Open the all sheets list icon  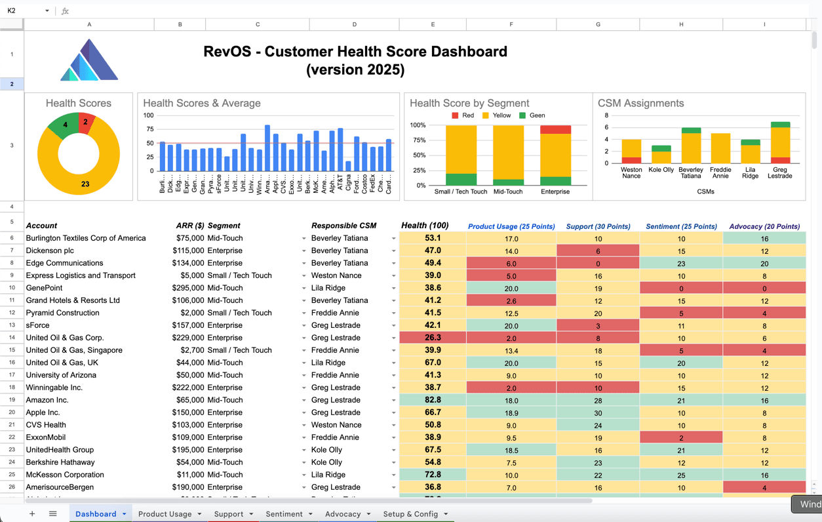tap(53, 514)
